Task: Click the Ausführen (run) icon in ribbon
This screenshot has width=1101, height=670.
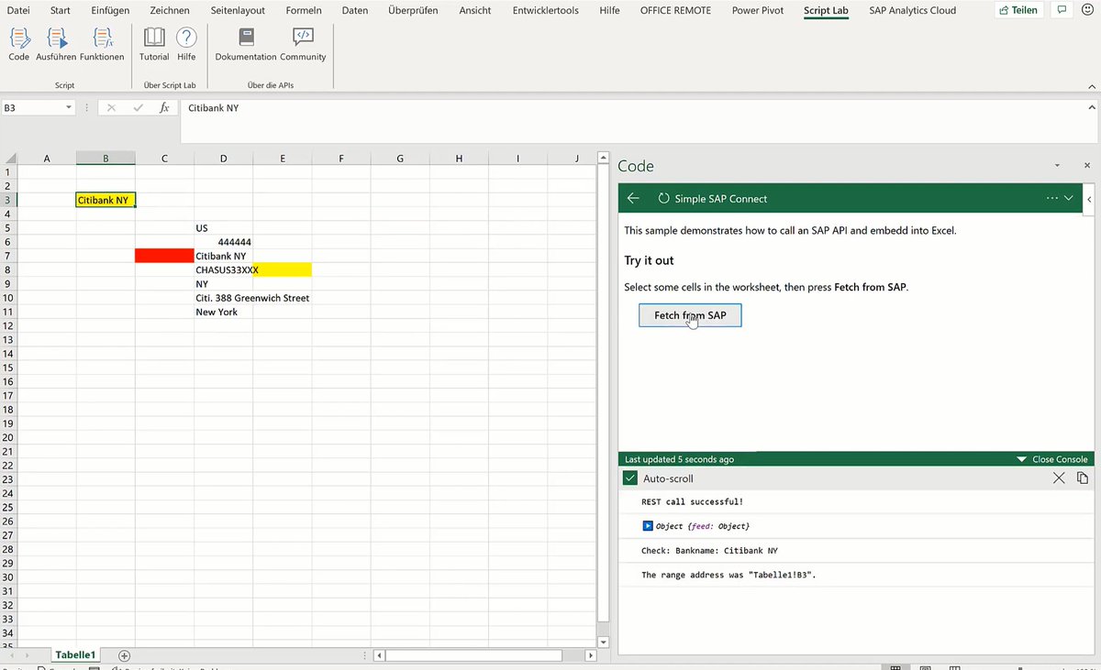Action: tap(56, 38)
